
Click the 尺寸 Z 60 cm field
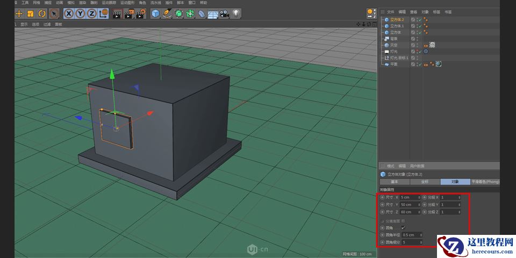point(410,212)
